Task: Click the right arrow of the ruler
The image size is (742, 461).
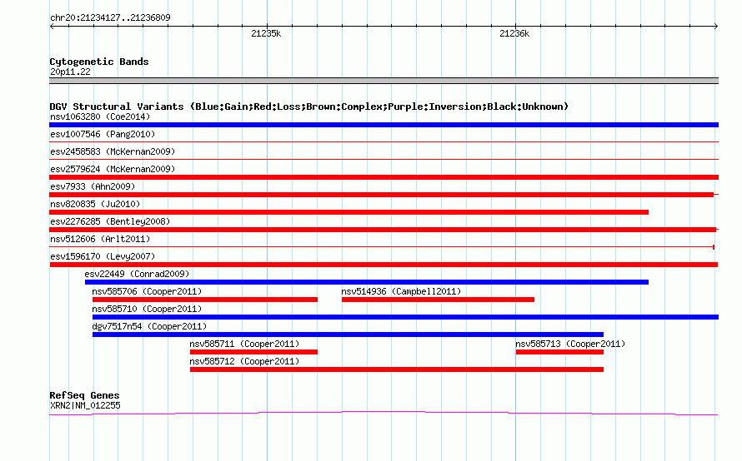Action: coord(715,27)
